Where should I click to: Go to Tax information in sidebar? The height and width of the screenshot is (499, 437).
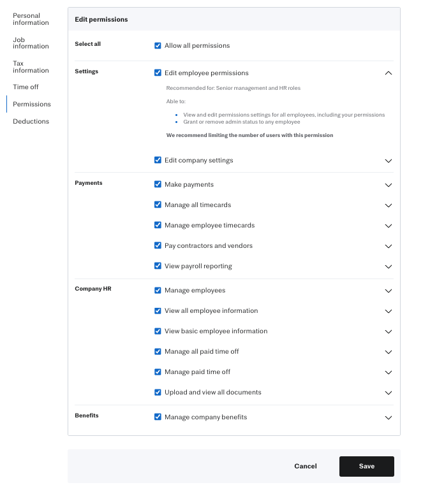point(31,67)
